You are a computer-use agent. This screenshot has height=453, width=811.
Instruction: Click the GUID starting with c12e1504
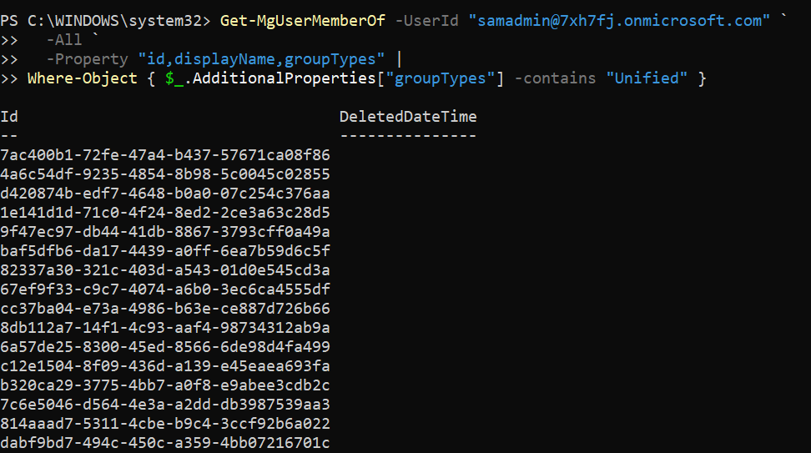(165, 366)
